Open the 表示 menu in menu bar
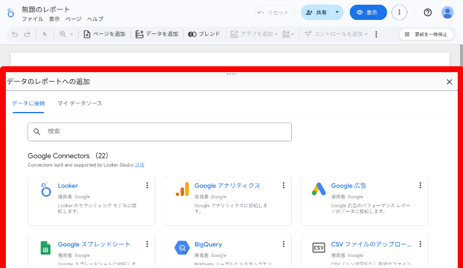The image size is (463, 268). [x=55, y=19]
